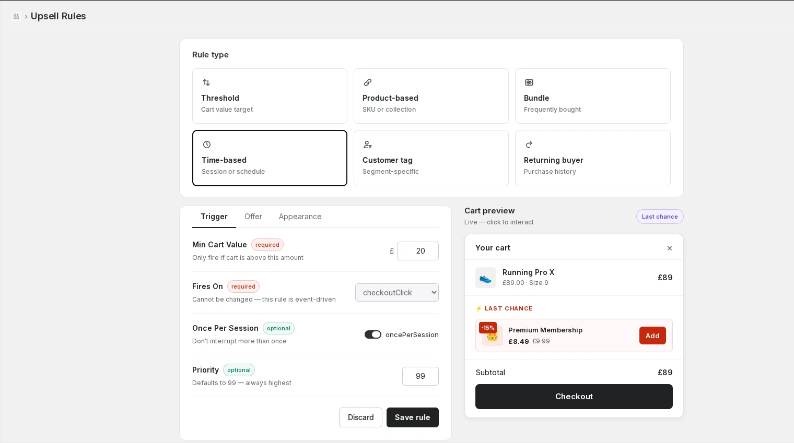Viewport: 794px width, 443px height.
Task: Click the 'Cart preview' heading
Action: coord(489,211)
